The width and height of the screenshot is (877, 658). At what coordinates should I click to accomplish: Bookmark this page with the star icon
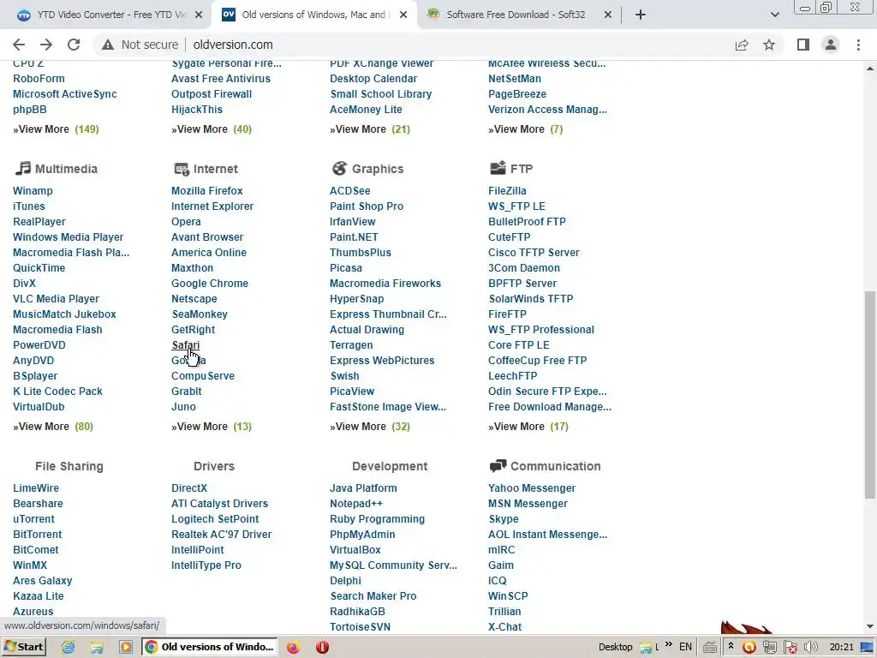tap(769, 45)
